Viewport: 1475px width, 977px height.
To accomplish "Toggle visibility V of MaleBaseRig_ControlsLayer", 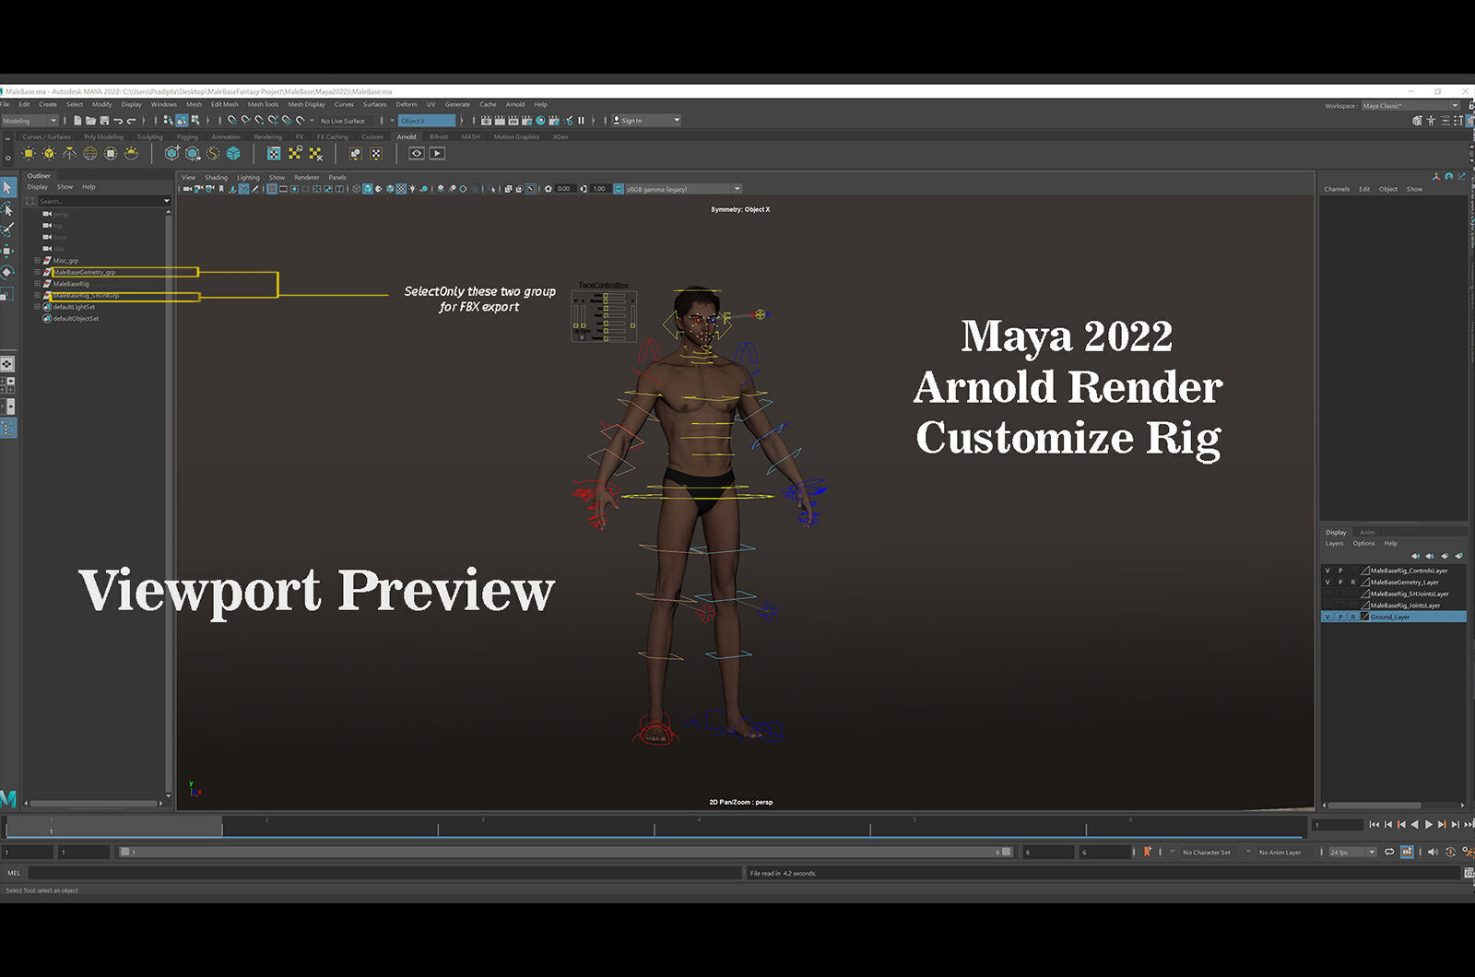I will (1327, 571).
